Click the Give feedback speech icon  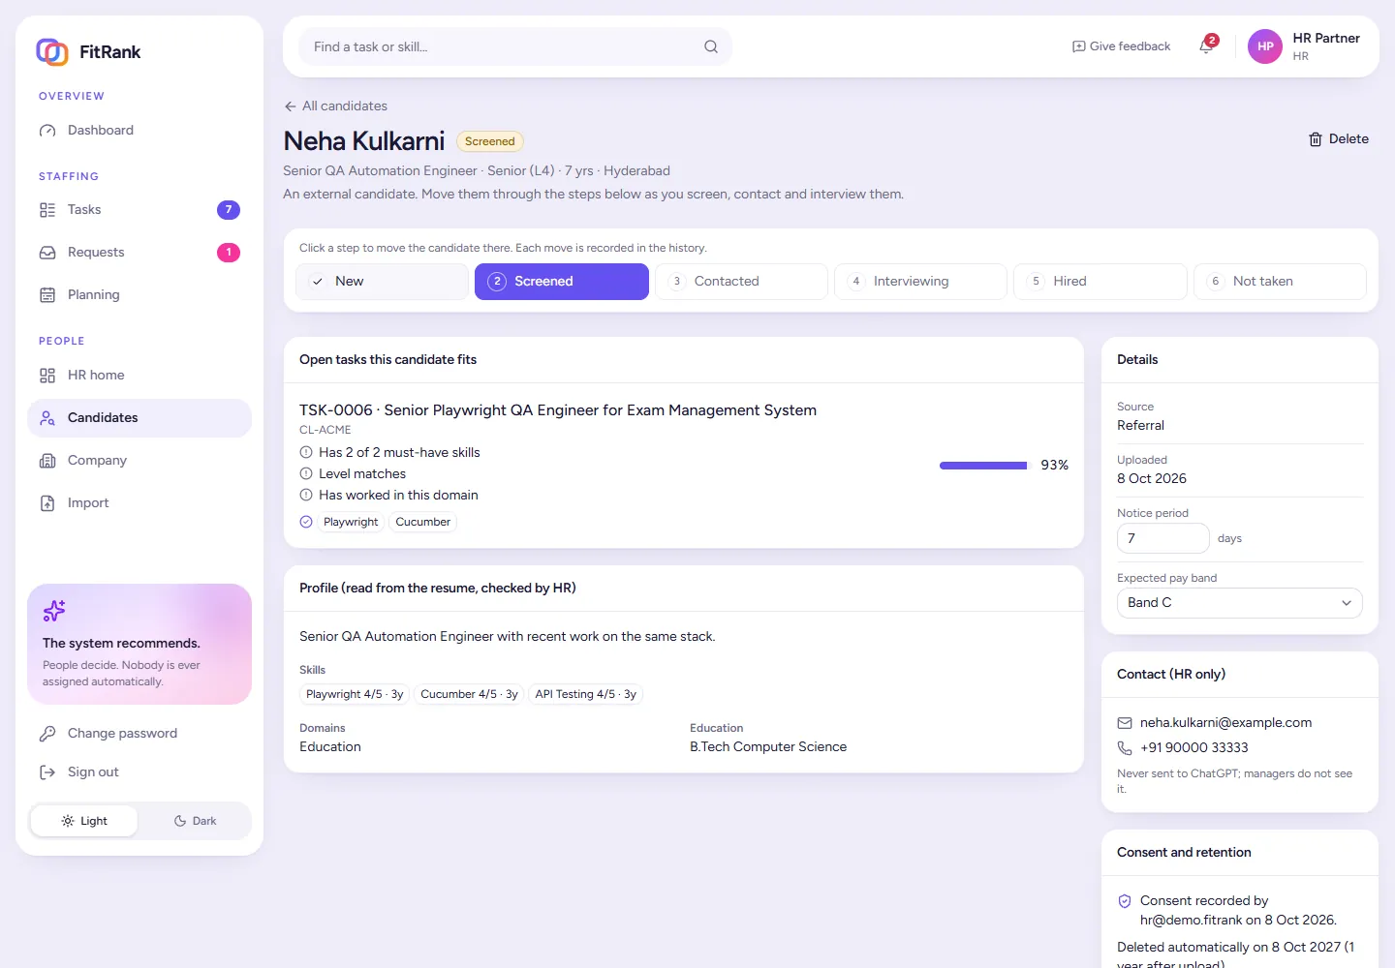point(1078,46)
